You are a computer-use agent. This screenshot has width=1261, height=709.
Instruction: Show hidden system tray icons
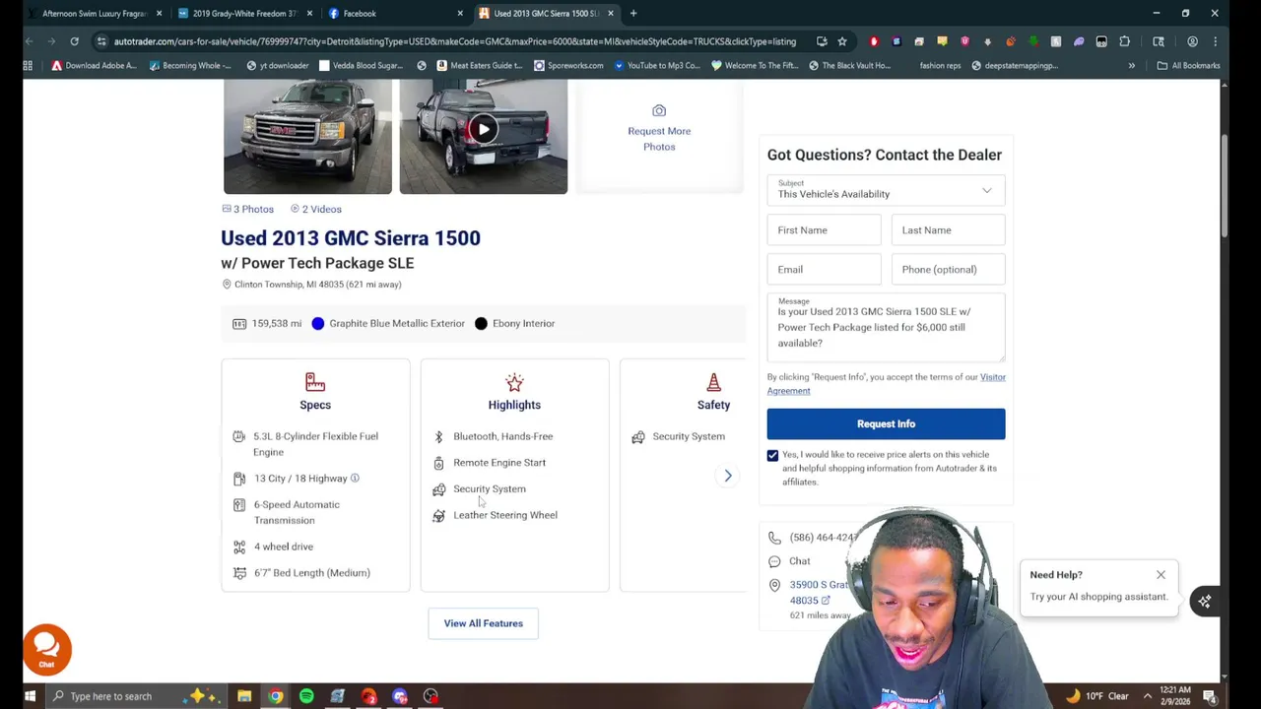pos(1148,696)
